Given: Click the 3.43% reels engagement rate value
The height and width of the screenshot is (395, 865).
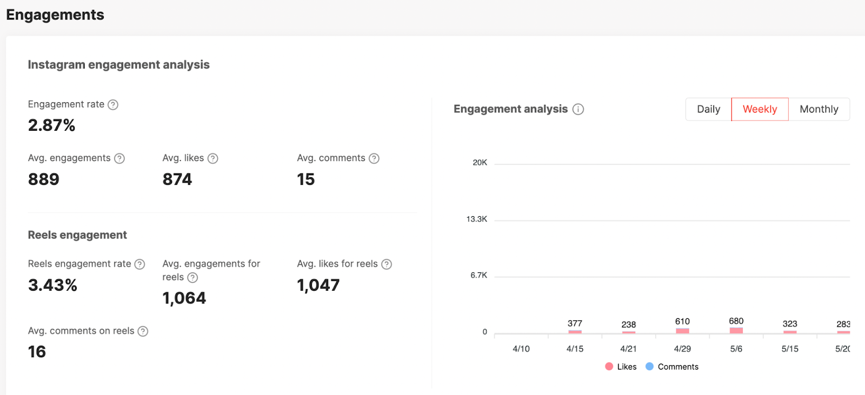Looking at the screenshot, I should 52,285.
